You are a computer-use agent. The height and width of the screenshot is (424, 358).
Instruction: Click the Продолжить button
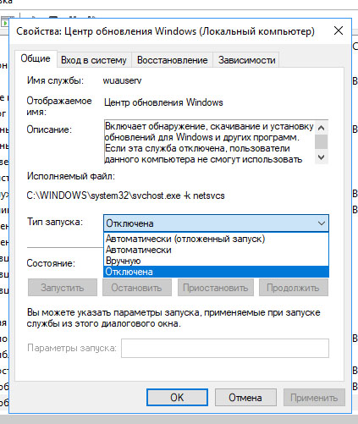(294, 288)
